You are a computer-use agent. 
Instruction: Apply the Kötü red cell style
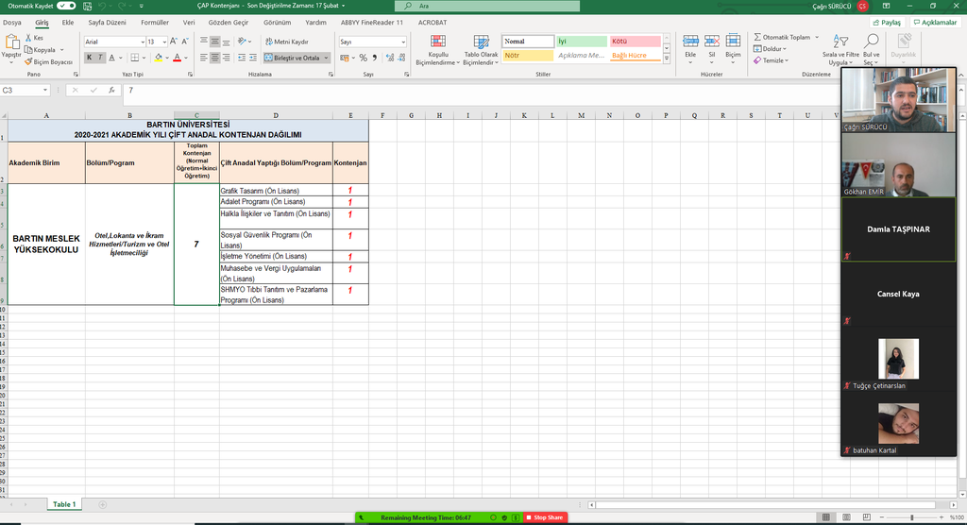click(x=634, y=42)
